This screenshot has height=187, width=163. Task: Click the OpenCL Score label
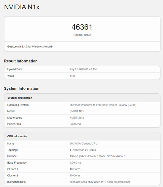(x=82, y=35)
